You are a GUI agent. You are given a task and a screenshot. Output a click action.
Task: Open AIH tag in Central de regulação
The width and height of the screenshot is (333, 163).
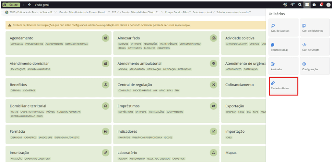point(155,91)
